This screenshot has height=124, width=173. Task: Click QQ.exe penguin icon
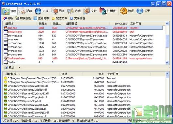6,28
